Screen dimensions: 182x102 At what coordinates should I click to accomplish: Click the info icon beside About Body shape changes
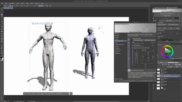(x=129, y=70)
